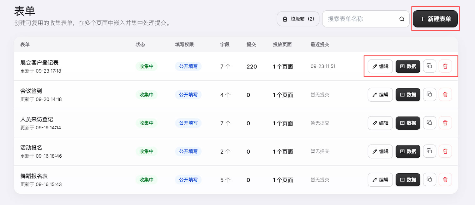
Task: Select the 会议签到 form name
Action: [31, 91]
